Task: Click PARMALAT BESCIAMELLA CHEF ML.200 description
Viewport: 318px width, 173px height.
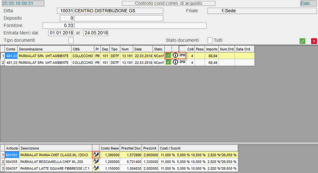Action: (52, 162)
